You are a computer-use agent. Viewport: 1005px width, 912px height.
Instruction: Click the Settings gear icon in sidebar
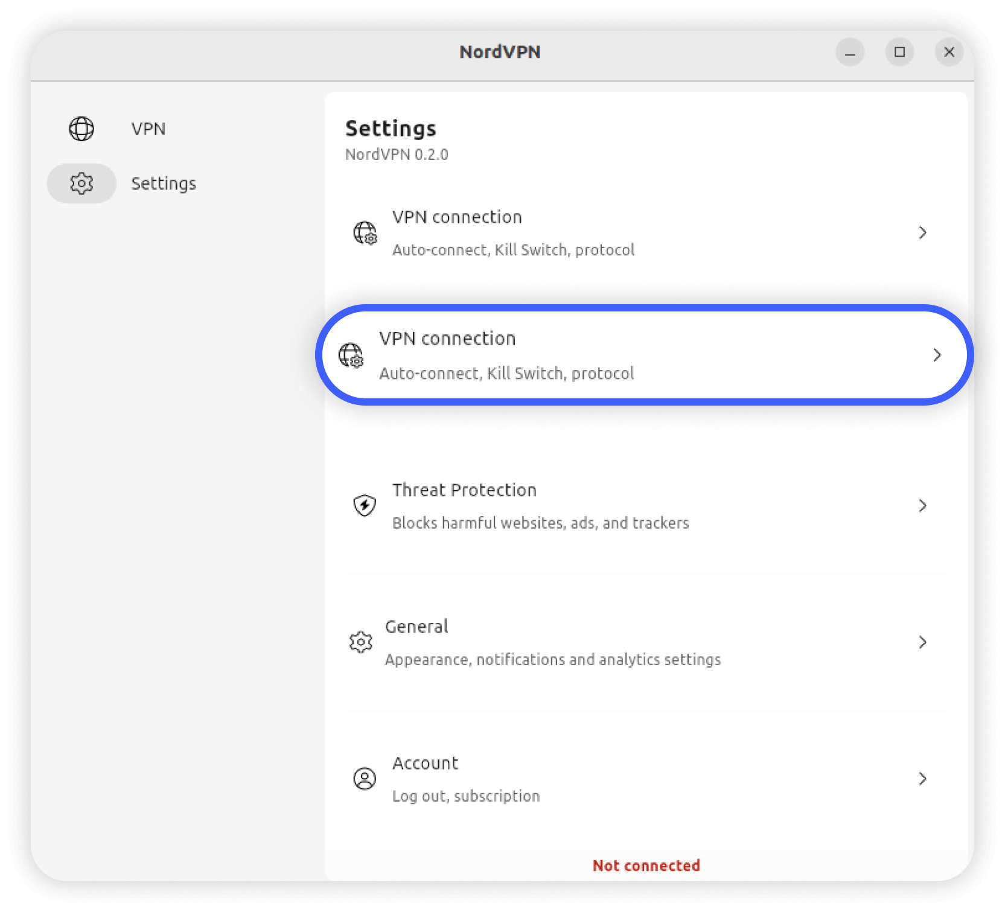click(x=81, y=183)
